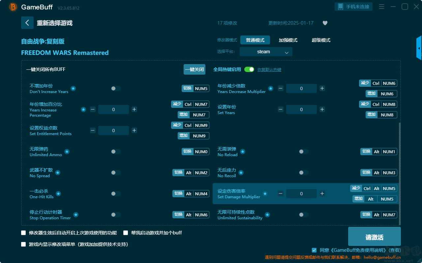Check launch game and add buff checkbox

pyautogui.click(x=126, y=233)
